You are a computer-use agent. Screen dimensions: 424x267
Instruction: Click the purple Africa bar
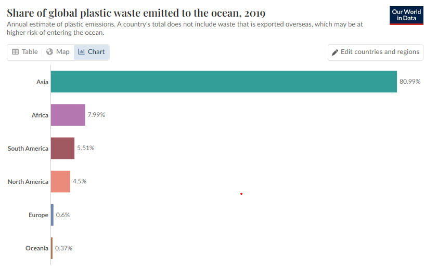(68, 115)
